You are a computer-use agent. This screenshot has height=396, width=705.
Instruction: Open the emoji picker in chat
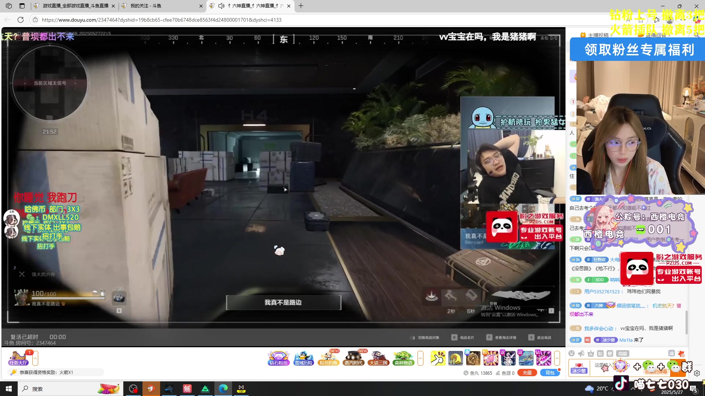(x=571, y=353)
